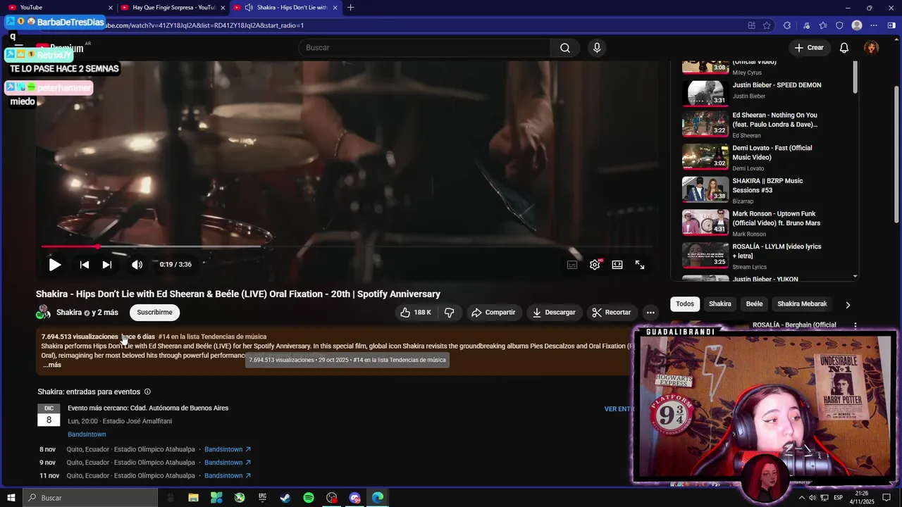
Task: Click the YouTube search magnifier button
Action: (x=565, y=48)
